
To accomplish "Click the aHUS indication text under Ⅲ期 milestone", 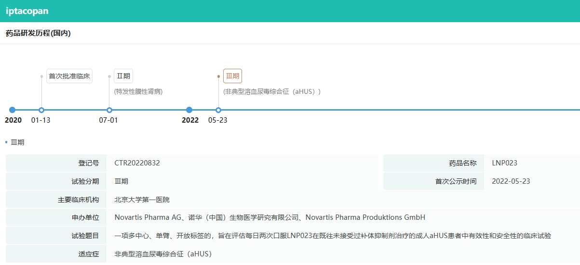I will tap(272, 91).
